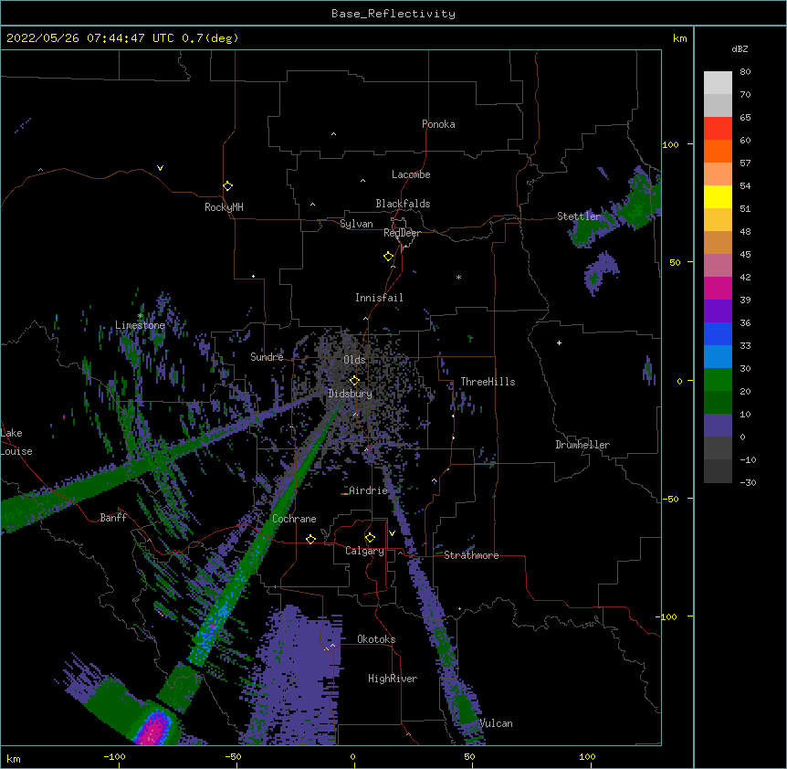This screenshot has width=787, height=769.
Task: Click the Vulcan town label
Action: [x=496, y=723]
